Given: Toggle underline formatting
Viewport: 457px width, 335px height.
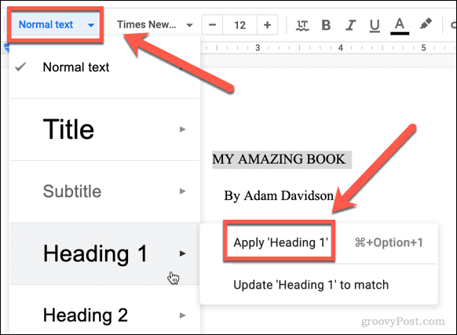Looking at the screenshot, I should click(x=375, y=25).
